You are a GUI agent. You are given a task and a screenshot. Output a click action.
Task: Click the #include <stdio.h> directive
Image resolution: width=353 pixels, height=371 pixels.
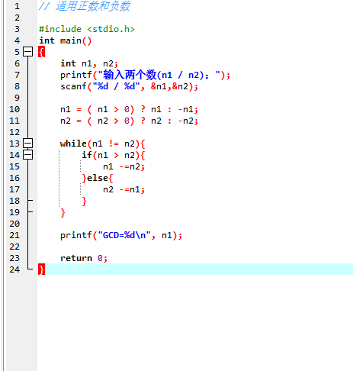coord(87,29)
